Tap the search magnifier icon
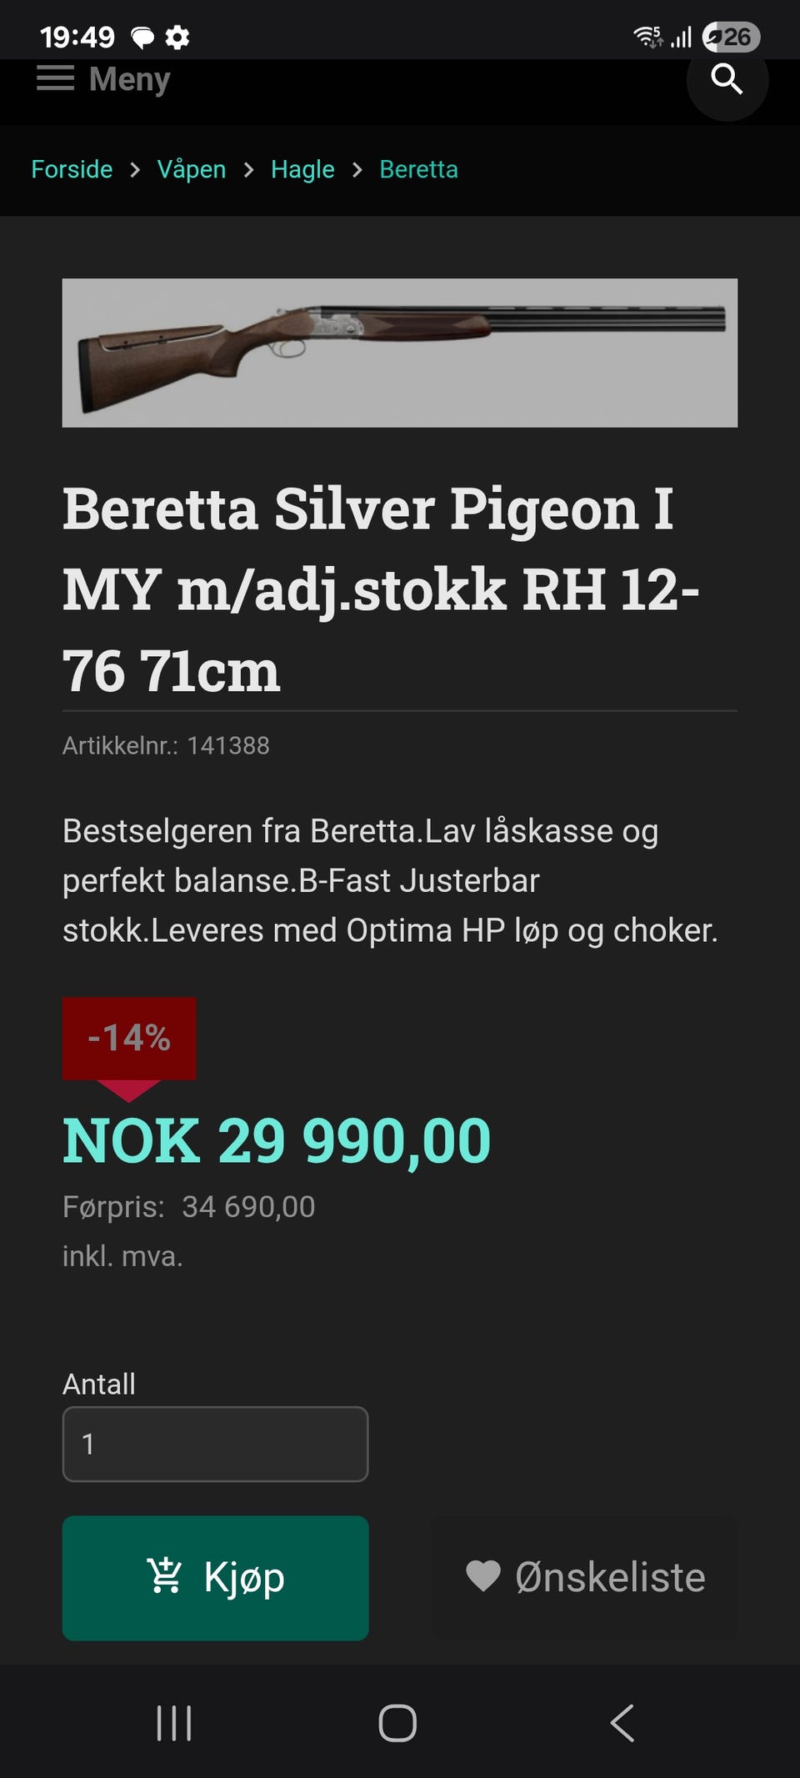800x1778 pixels. [727, 79]
